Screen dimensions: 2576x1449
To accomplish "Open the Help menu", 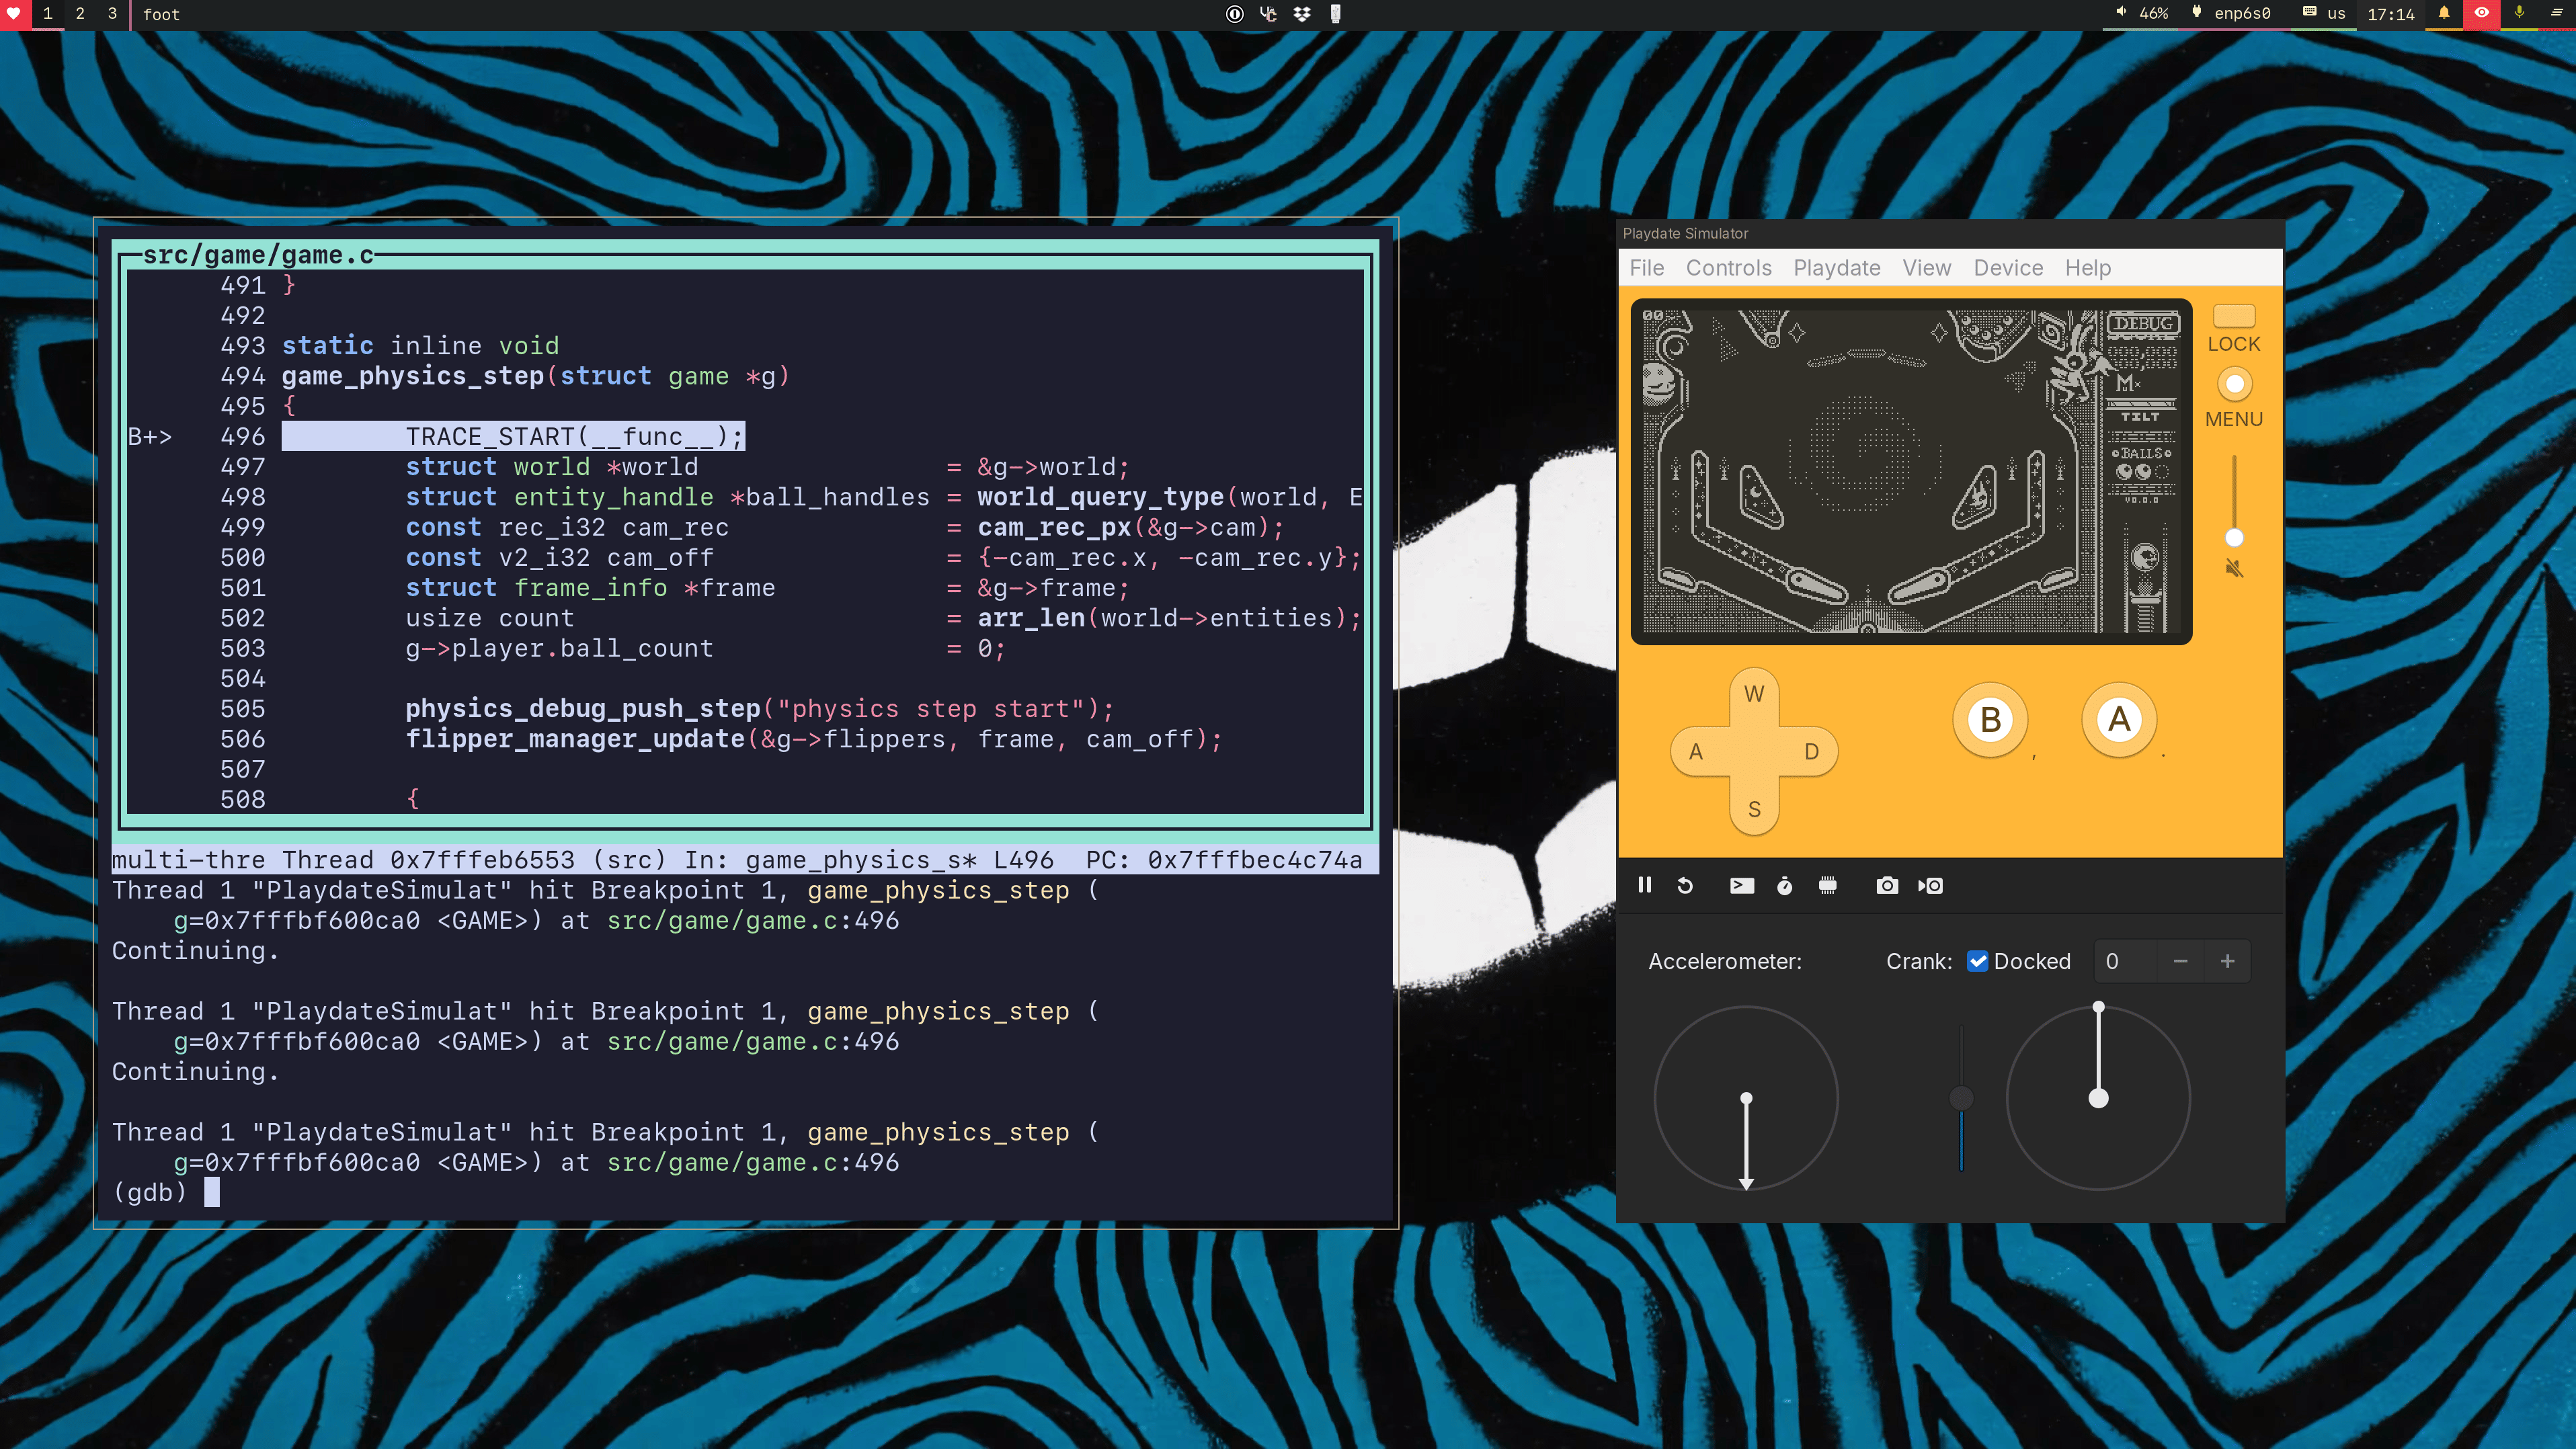I will click(x=2087, y=268).
